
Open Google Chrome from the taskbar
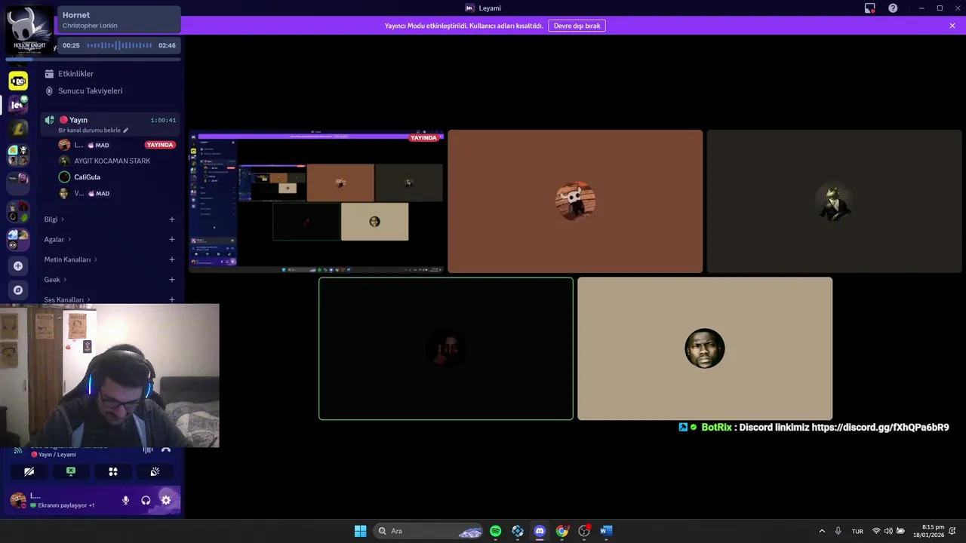[561, 531]
